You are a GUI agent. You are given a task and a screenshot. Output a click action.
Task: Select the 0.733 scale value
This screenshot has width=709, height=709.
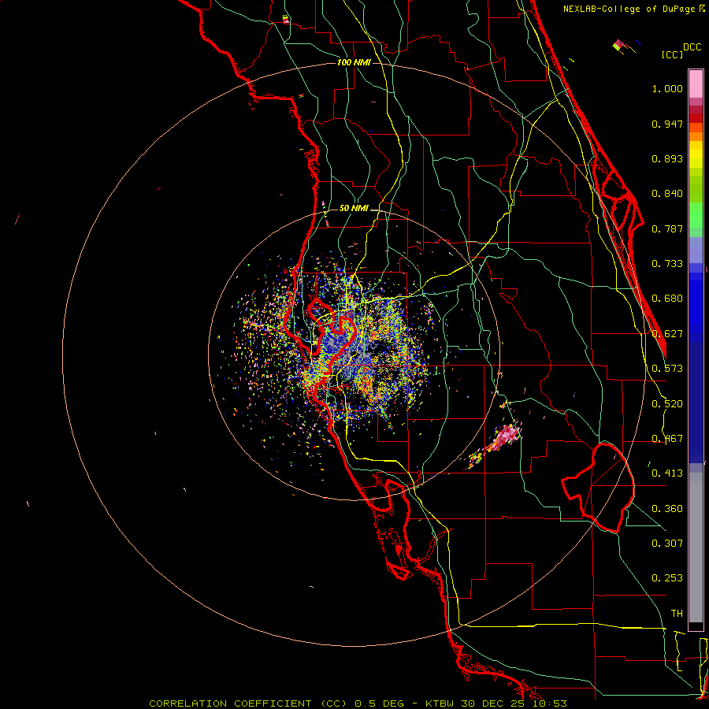tap(667, 264)
